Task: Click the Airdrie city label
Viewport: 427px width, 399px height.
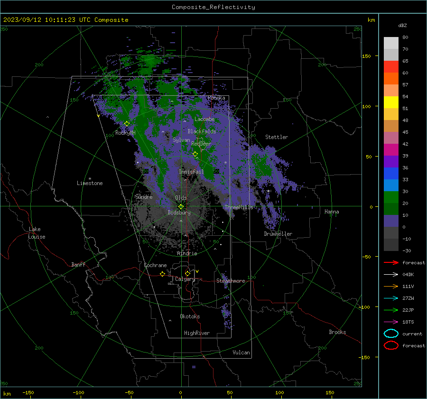Action: tap(187, 253)
